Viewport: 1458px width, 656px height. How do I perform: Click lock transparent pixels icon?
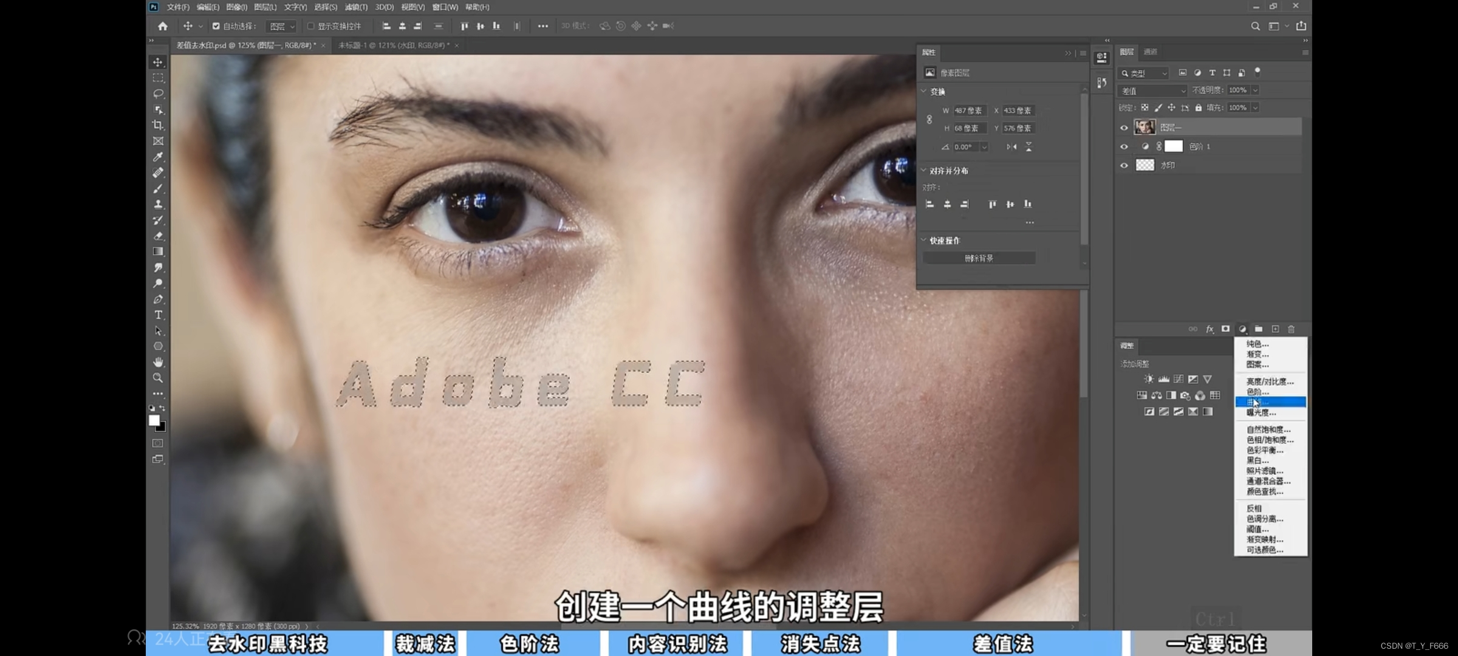pos(1145,108)
